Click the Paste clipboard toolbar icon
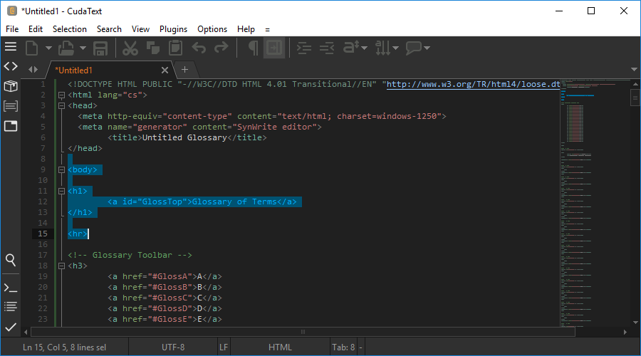Viewport: 641px width, 356px height. pyautogui.click(x=175, y=48)
